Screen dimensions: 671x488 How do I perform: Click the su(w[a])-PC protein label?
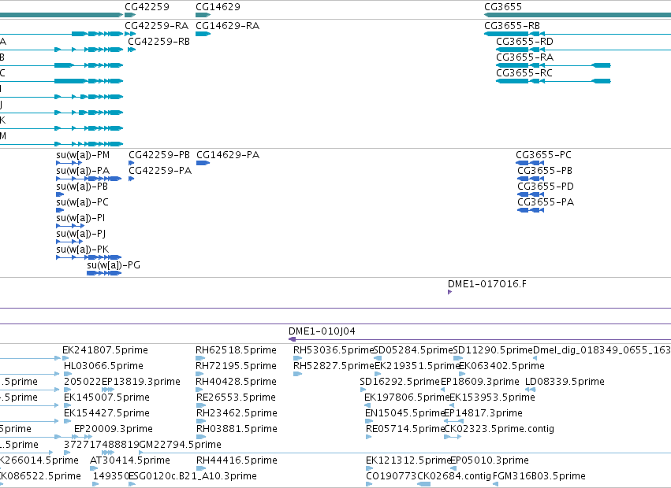click(82, 202)
